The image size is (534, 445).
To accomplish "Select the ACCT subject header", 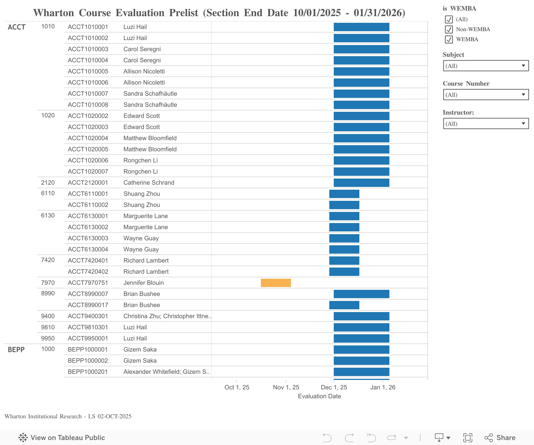I will point(17,27).
